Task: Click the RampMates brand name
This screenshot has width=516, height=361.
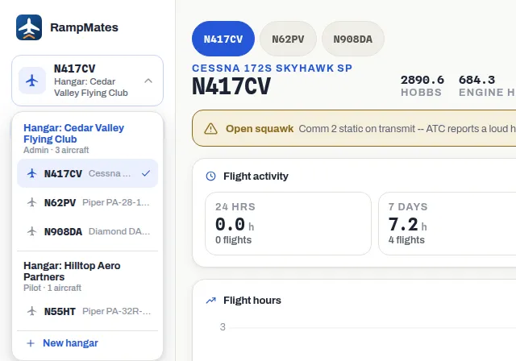Action: pyautogui.click(x=84, y=27)
